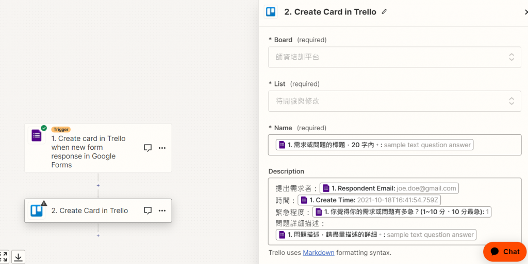528x264 pixels.
Task: Close the step editor panel
Action: tap(525, 12)
